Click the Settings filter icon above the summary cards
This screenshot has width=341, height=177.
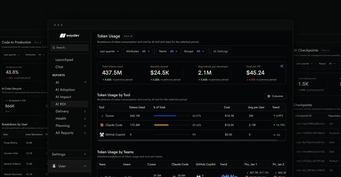pyautogui.click(x=221, y=51)
